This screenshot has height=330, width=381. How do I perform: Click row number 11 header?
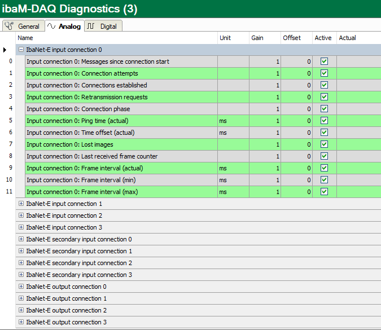8,192
